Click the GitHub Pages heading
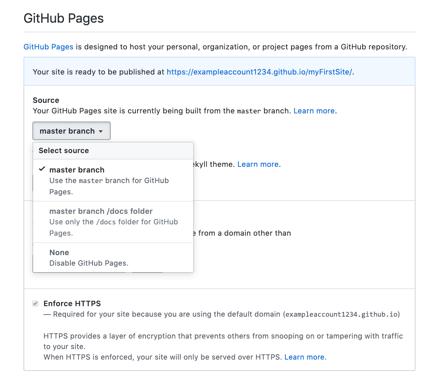Viewport: 443px width, 392px height. [x=63, y=18]
